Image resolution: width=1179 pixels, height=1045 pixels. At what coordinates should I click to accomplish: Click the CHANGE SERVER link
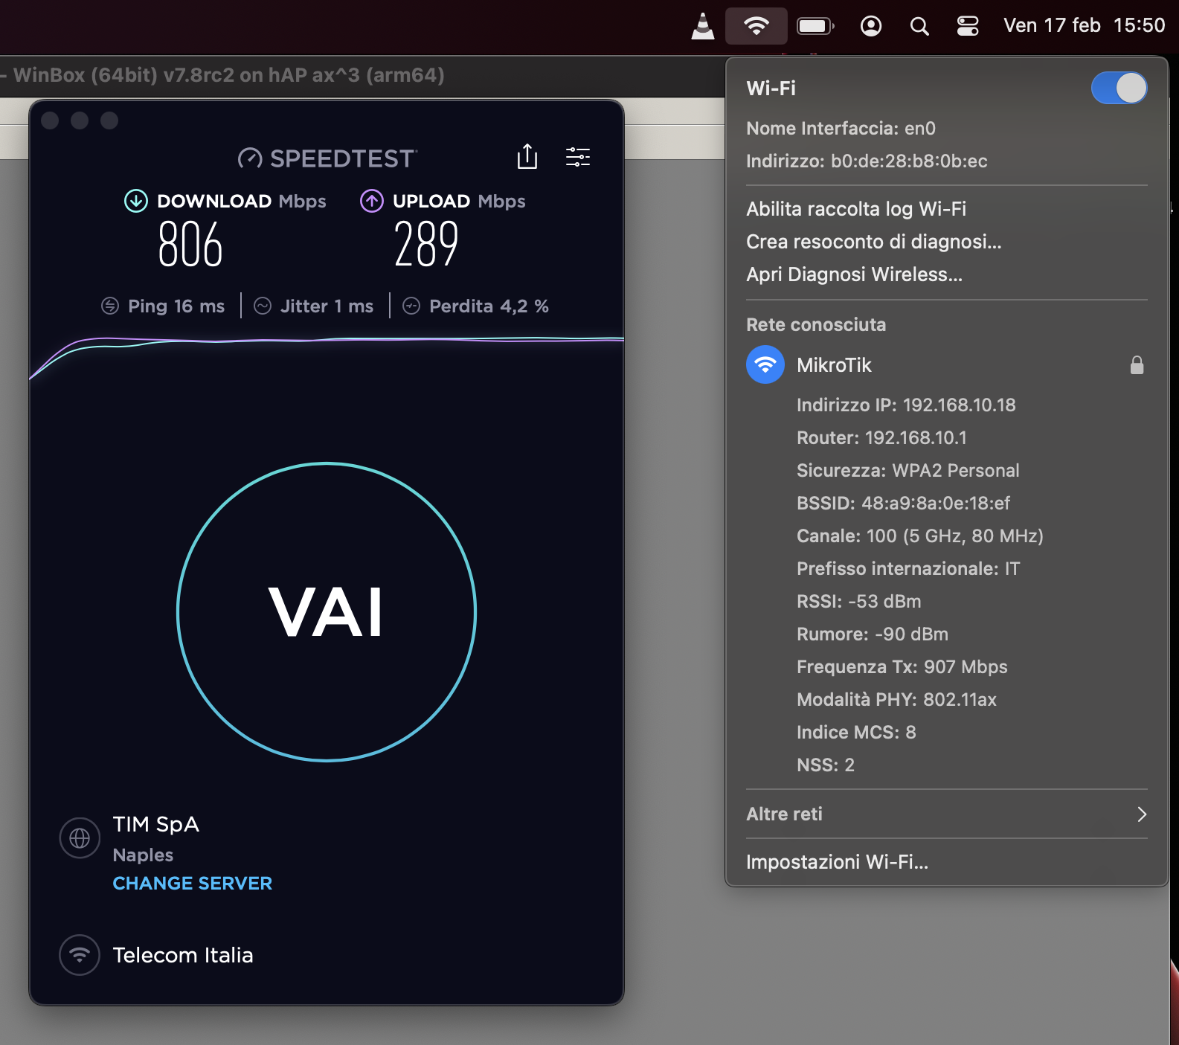193,883
